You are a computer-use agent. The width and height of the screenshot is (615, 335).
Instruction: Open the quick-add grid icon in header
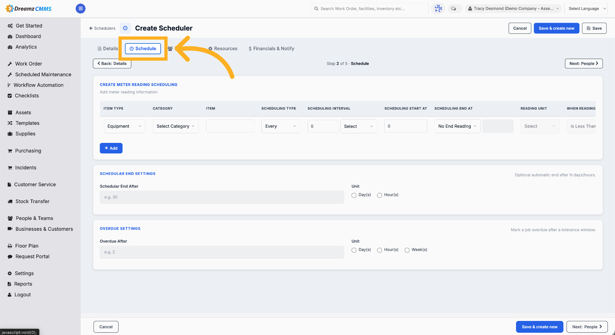[x=438, y=9]
